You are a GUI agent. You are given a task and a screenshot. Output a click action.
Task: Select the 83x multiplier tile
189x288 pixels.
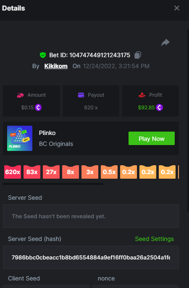[x=32, y=172]
